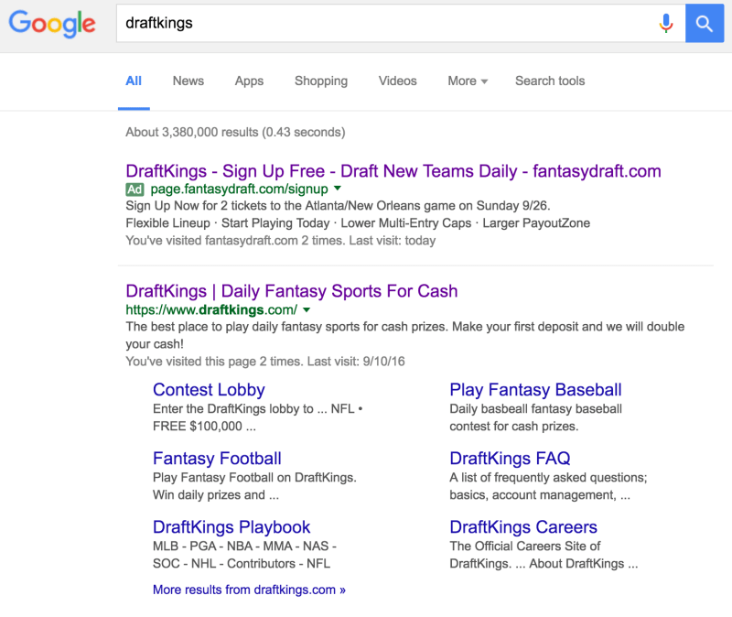
Task: Switch to the Apps tab
Action: [x=249, y=81]
